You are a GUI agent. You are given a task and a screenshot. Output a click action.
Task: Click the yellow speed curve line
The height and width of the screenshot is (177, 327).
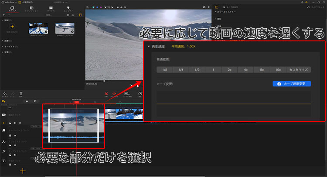tap(234, 104)
